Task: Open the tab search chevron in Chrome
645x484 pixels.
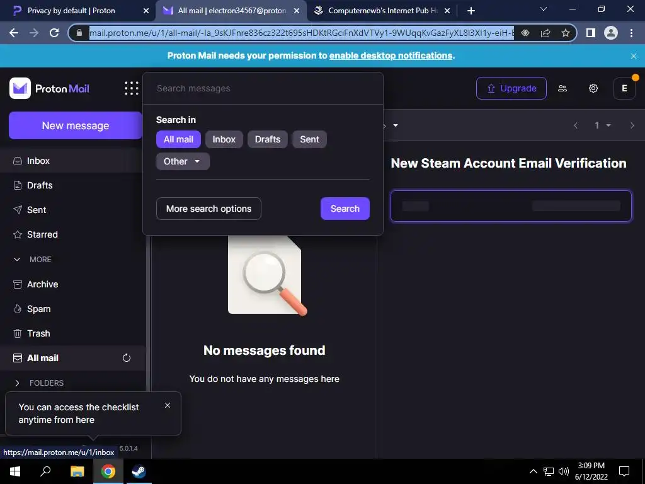Action: (544, 9)
